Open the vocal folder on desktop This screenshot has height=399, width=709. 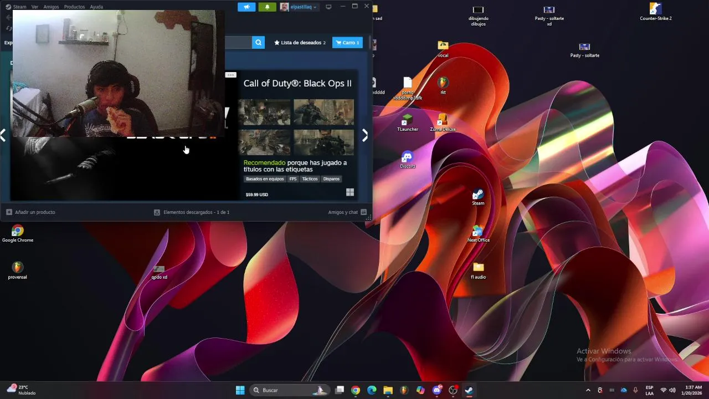pyautogui.click(x=443, y=49)
